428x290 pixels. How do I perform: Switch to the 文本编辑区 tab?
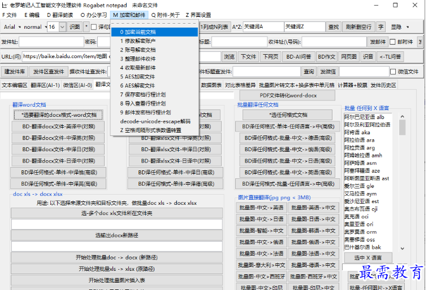[15, 85]
